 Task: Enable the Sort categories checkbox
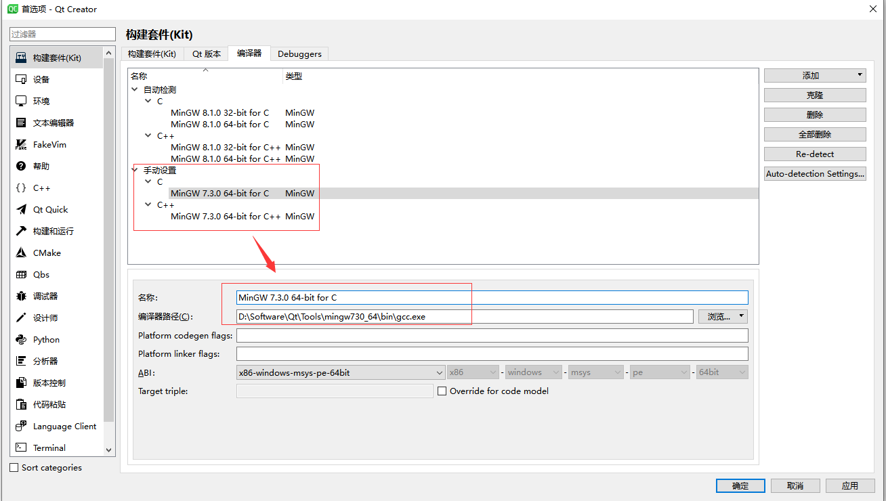[x=14, y=467]
